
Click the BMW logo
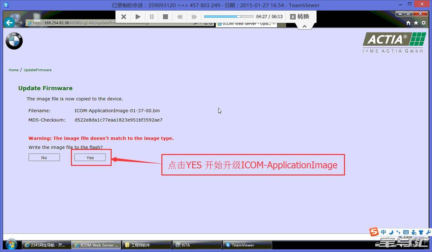14,41
